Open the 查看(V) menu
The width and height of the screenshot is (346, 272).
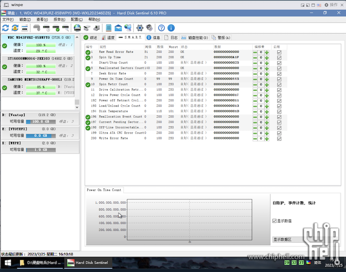(42, 19)
